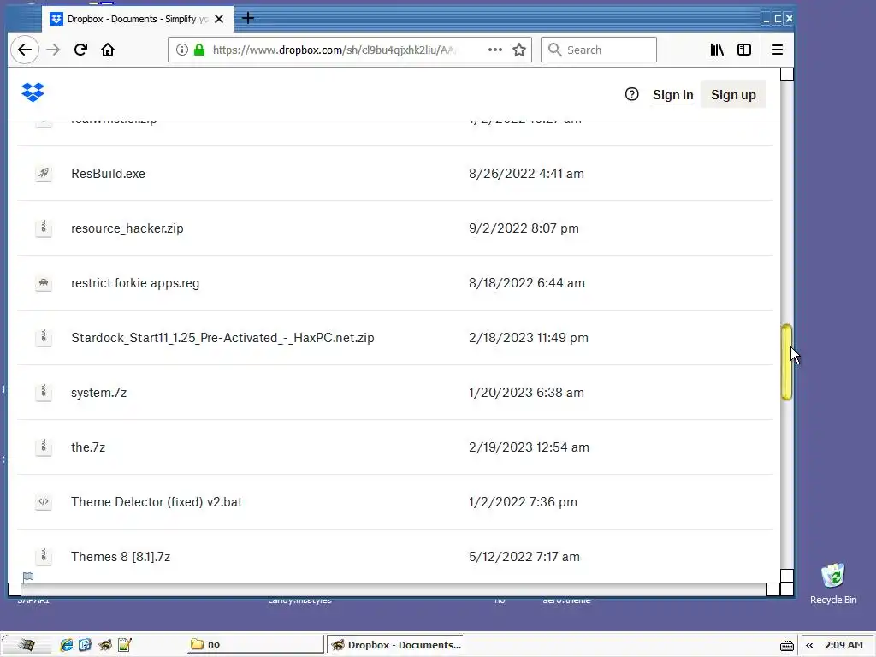Screen dimensions: 876x657
Task: Click the resource_hacker.zip archive icon
Action: point(44,228)
